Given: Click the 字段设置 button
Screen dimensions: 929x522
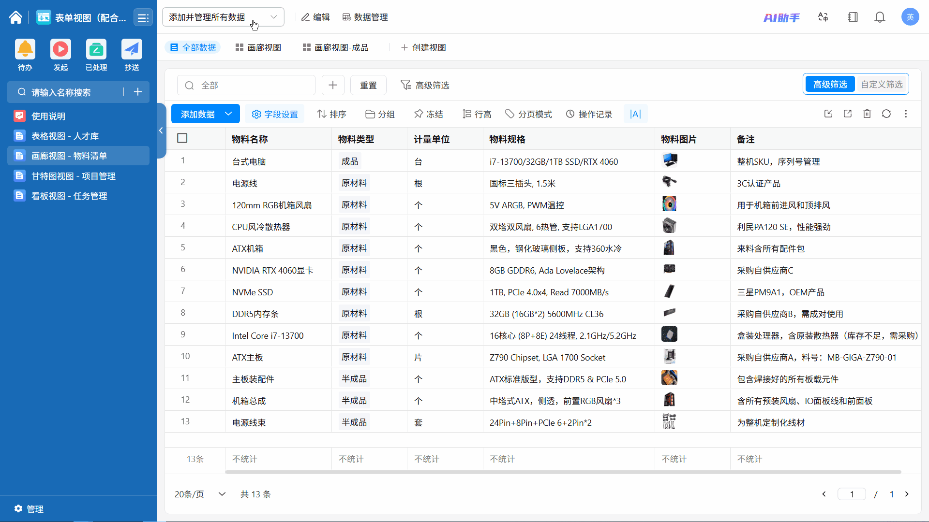Looking at the screenshot, I should tap(275, 114).
